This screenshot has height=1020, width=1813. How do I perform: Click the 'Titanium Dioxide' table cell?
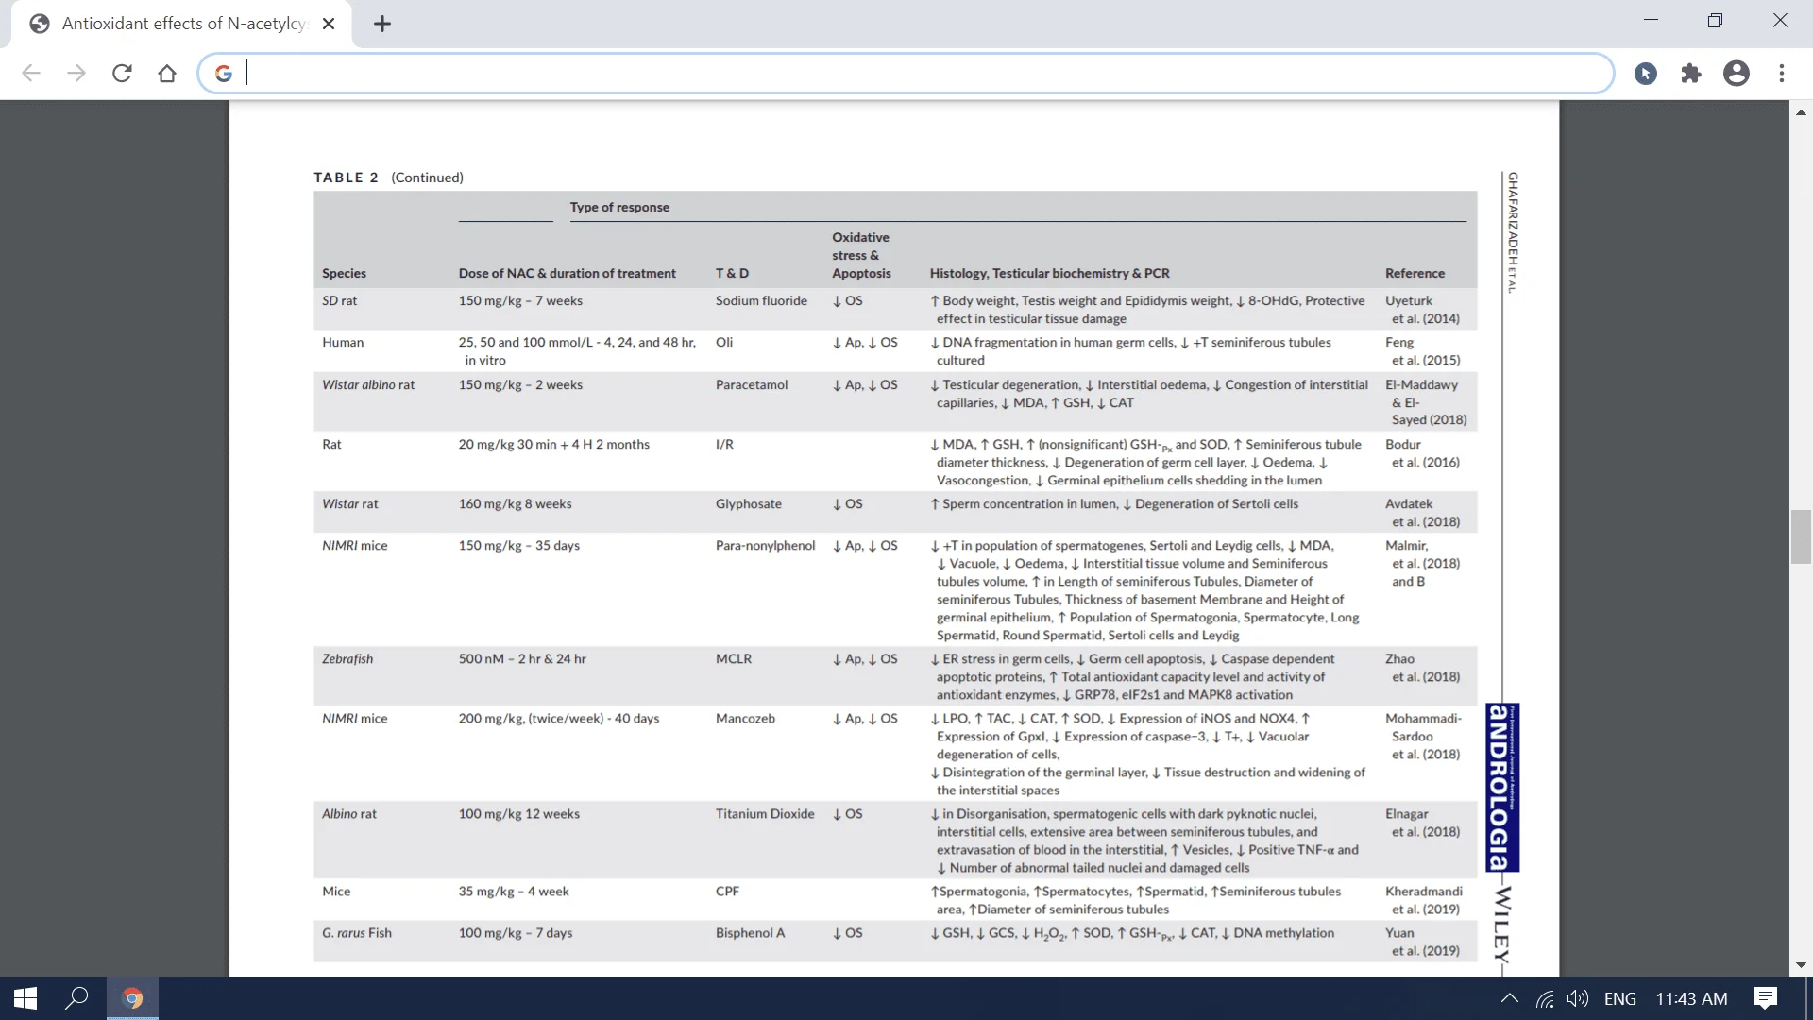[x=765, y=813]
